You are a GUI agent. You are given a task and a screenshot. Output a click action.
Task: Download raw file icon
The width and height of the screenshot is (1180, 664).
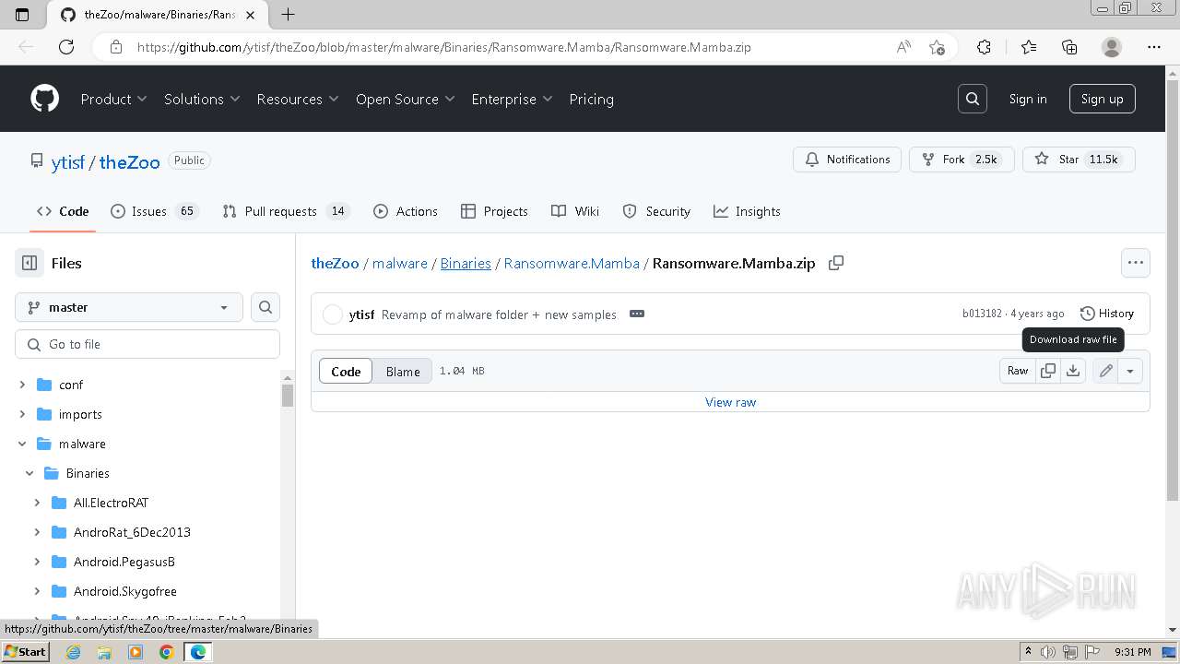tap(1073, 371)
